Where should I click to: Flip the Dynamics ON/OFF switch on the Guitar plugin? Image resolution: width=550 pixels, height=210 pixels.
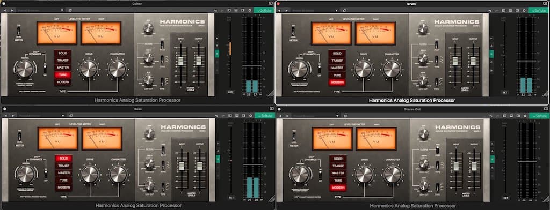45,67
